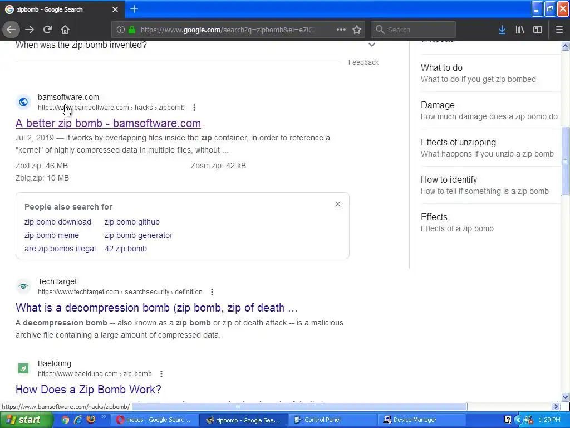Image resolution: width=570 pixels, height=428 pixels.
Task: Click the help question mark tray icon
Action: [508, 420]
